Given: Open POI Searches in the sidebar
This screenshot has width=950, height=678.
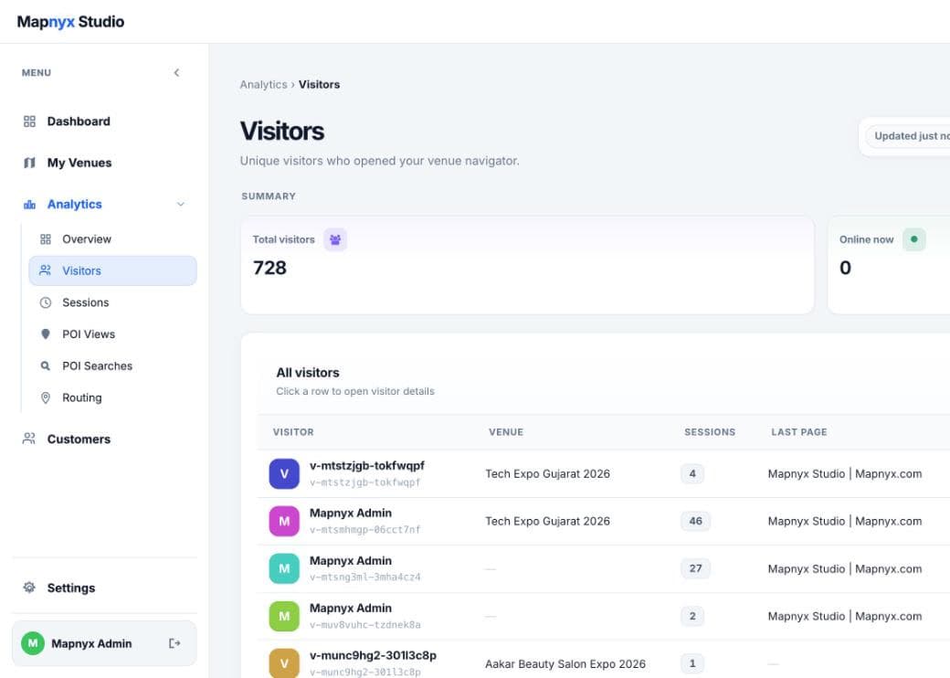Looking at the screenshot, I should [x=97, y=366].
